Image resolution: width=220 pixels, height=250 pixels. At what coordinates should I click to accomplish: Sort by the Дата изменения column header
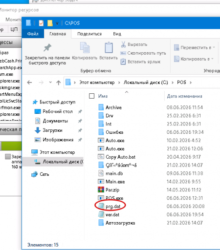coord(184,96)
